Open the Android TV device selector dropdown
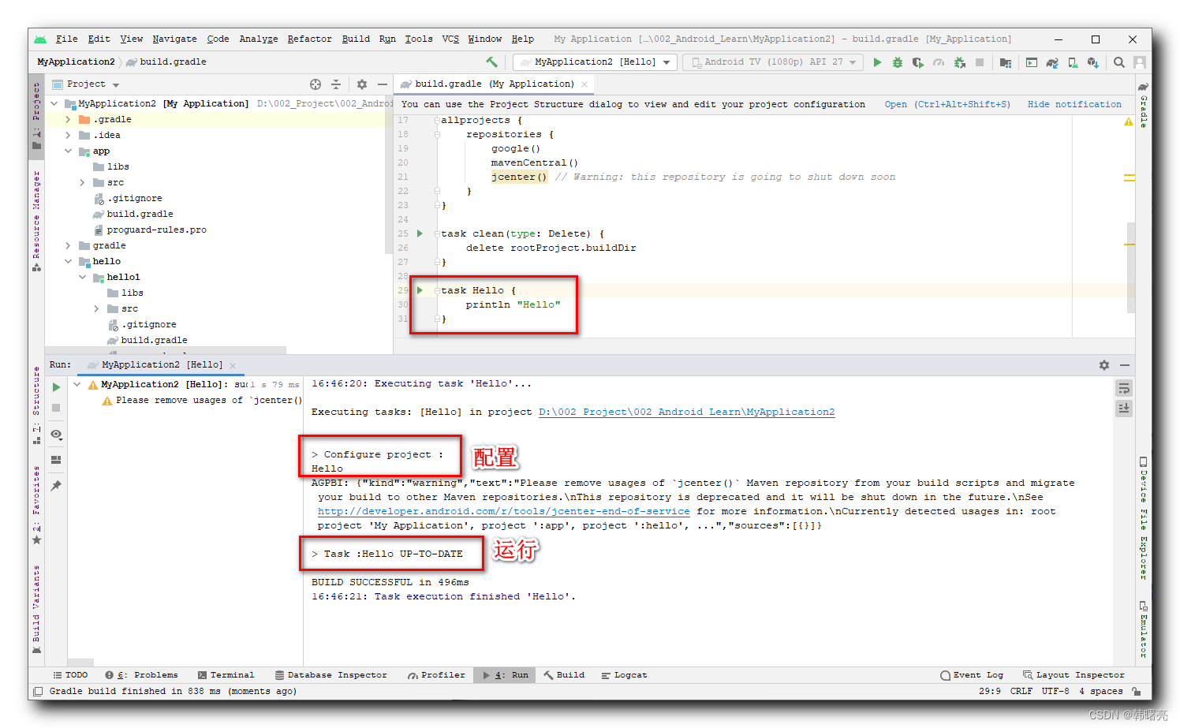1180x728 pixels. pyautogui.click(x=774, y=62)
